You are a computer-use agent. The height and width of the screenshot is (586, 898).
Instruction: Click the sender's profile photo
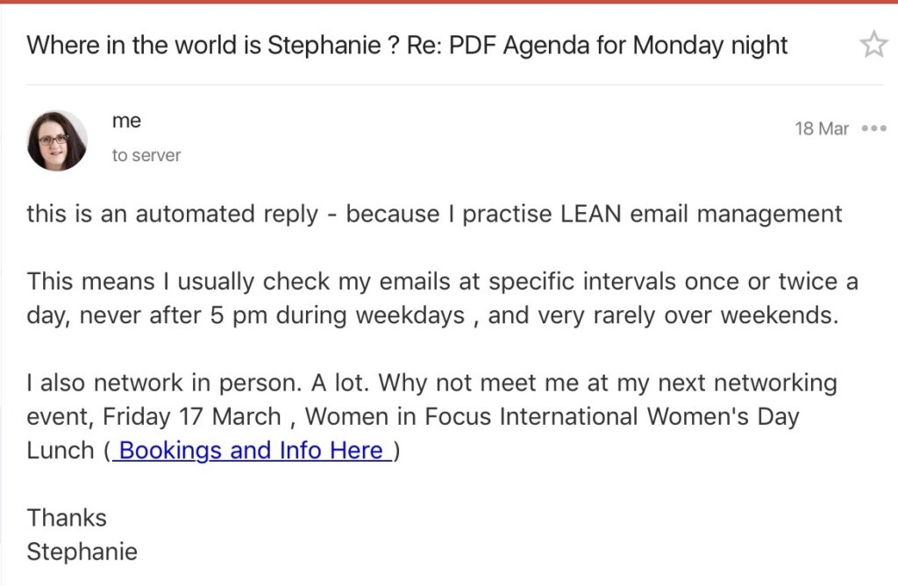(x=57, y=140)
